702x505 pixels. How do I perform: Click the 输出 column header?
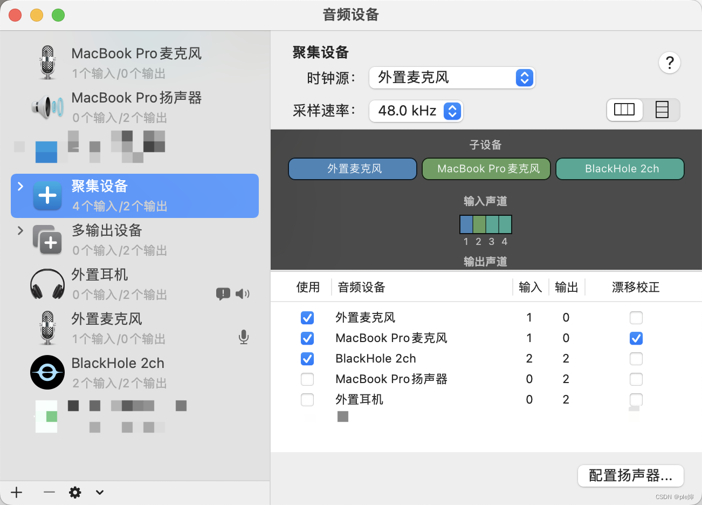567,287
